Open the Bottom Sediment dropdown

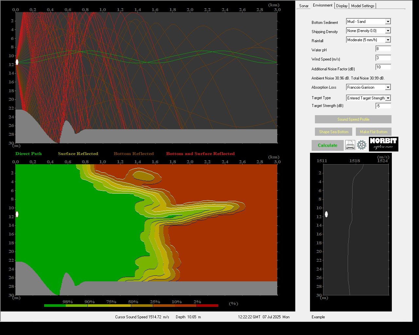point(369,22)
